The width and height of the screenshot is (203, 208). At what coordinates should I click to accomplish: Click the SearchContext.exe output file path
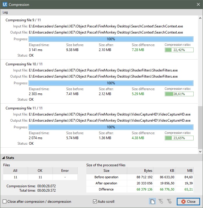click(106, 32)
